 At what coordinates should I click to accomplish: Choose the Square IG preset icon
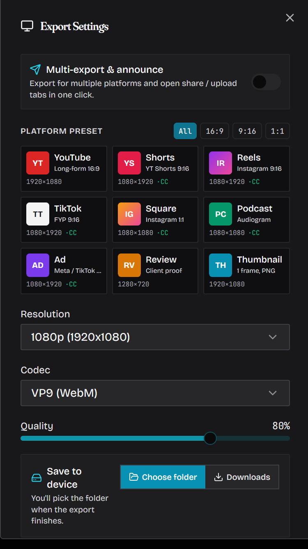pyautogui.click(x=129, y=214)
